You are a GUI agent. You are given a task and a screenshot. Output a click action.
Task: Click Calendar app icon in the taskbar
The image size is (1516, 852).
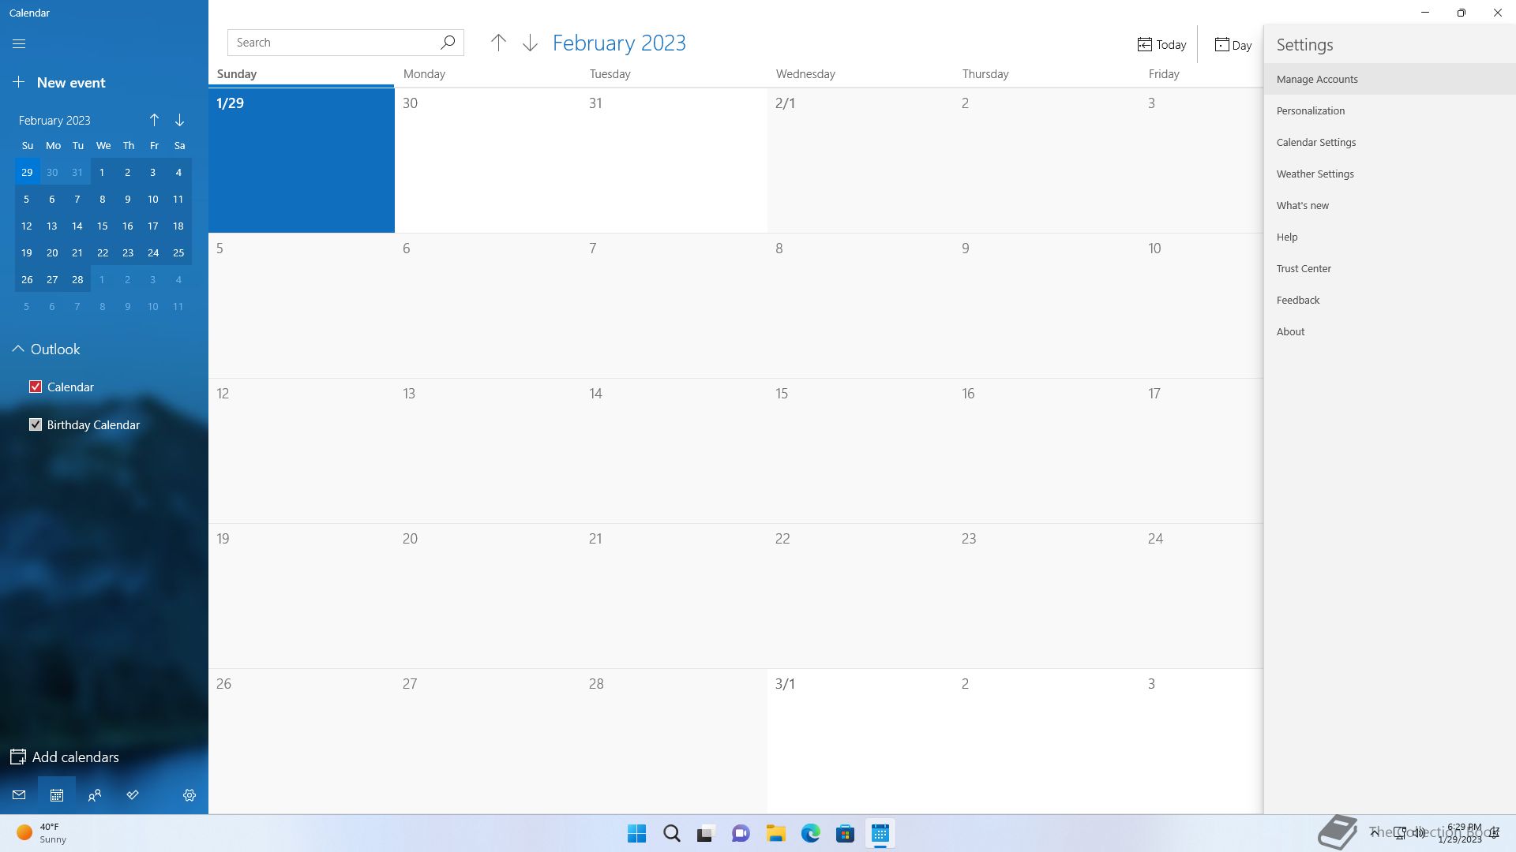coord(880,833)
